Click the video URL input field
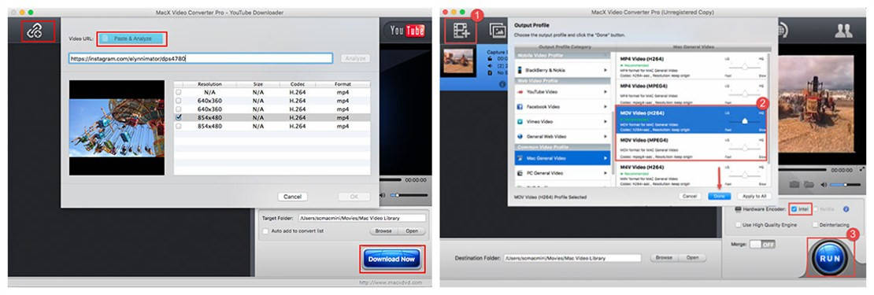 (x=201, y=58)
